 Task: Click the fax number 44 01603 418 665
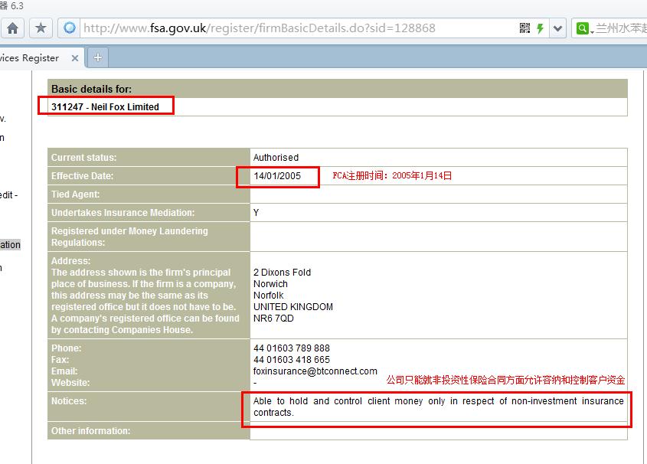[291, 360]
